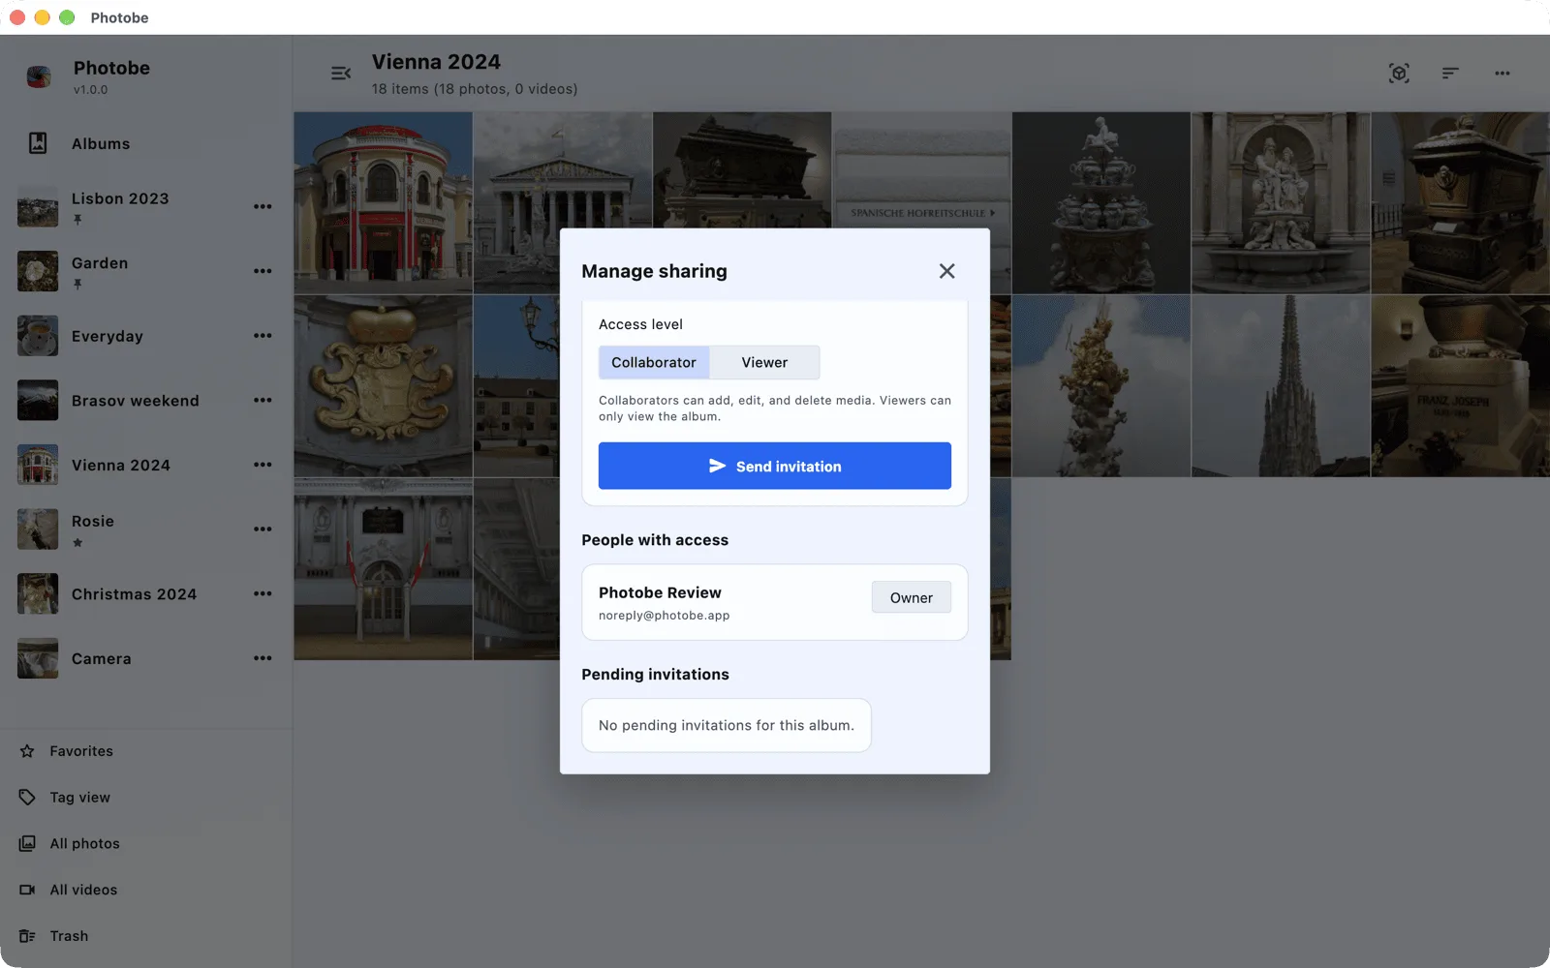Open the red domed building photo
This screenshot has height=968, width=1550.
pyautogui.click(x=384, y=202)
